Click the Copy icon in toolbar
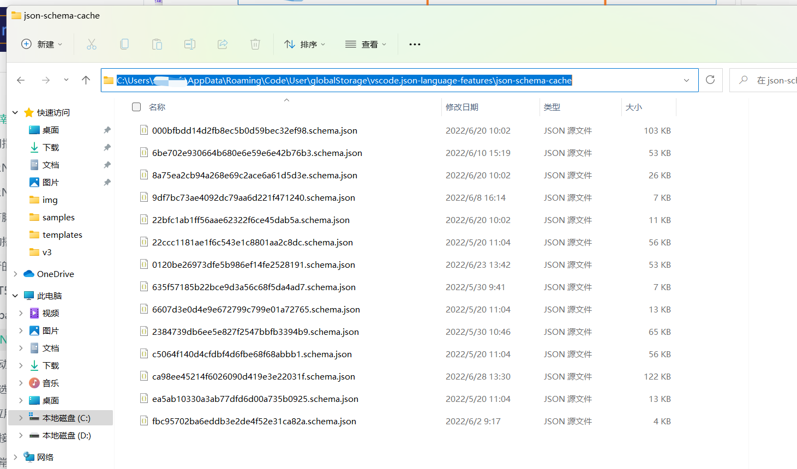The height and width of the screenshot is (469, 797). click(124, 45)
